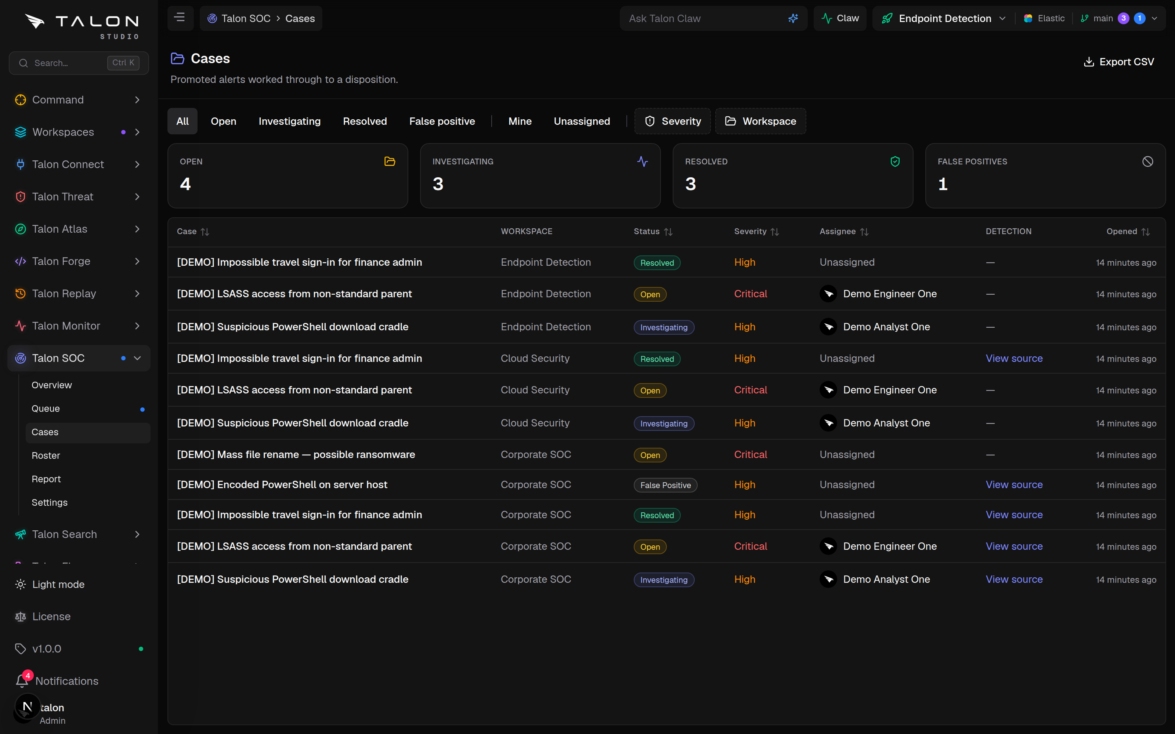Open the Mass file rename ransomware case
The image size is (1175, 734).
click(x=296, y=454)
